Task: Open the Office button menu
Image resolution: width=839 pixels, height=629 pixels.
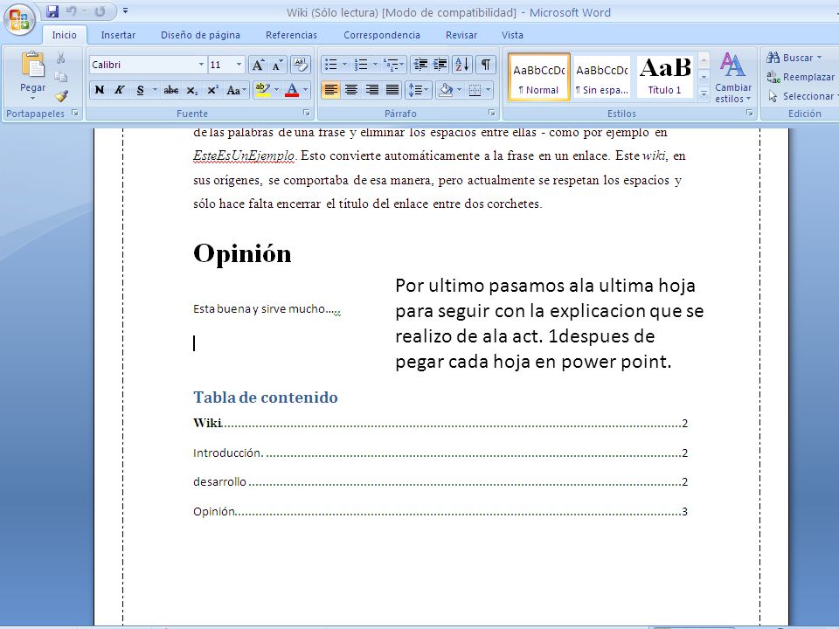Action: (x=19, y=19)
